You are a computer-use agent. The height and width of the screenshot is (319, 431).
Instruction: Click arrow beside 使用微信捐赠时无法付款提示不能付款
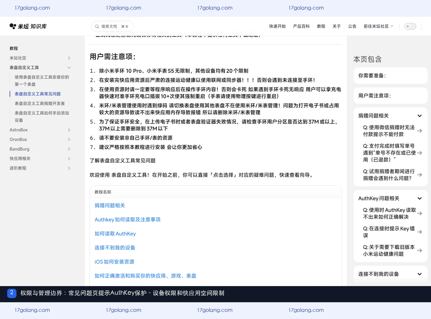[x=420, y=131]
